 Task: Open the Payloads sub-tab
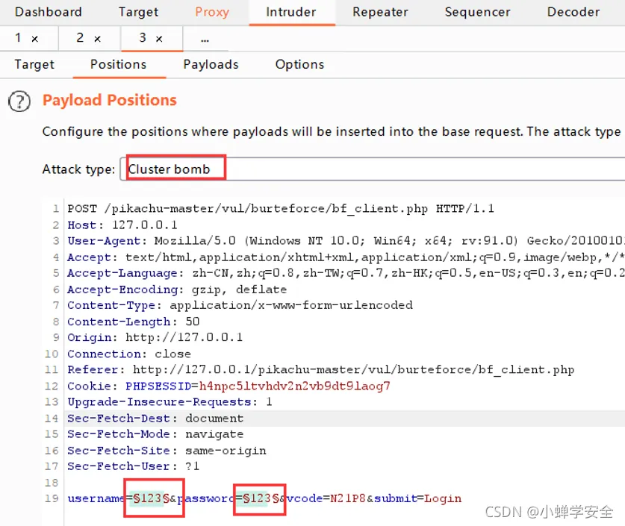point(211,64)
